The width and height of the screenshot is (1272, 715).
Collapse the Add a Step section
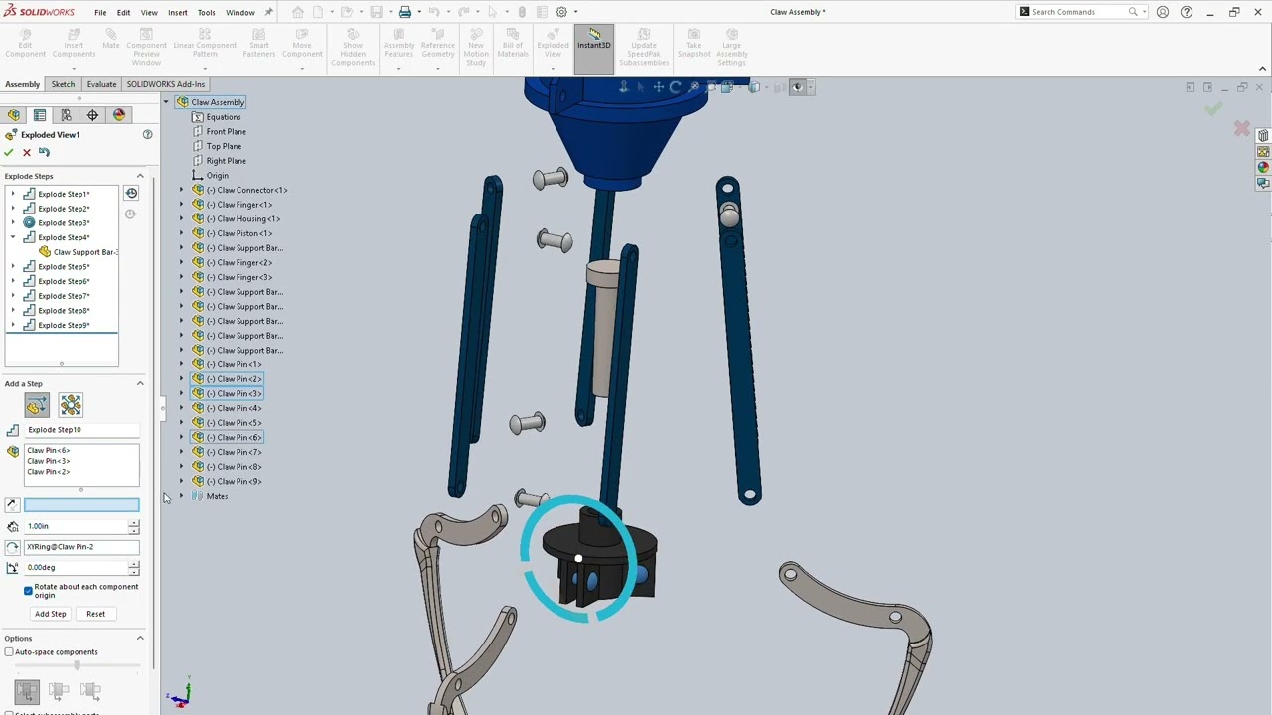140,383
